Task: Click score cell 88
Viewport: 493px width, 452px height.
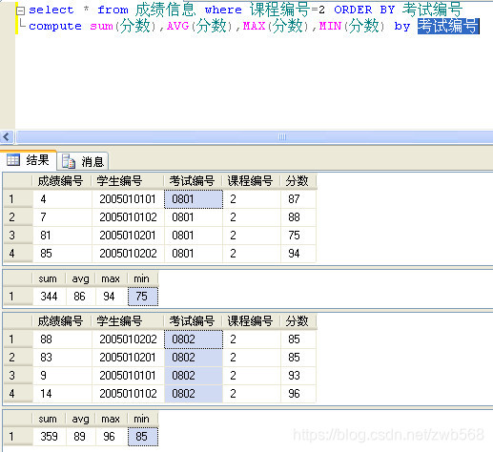Action: pyautogui.click(x=298, y=217)
